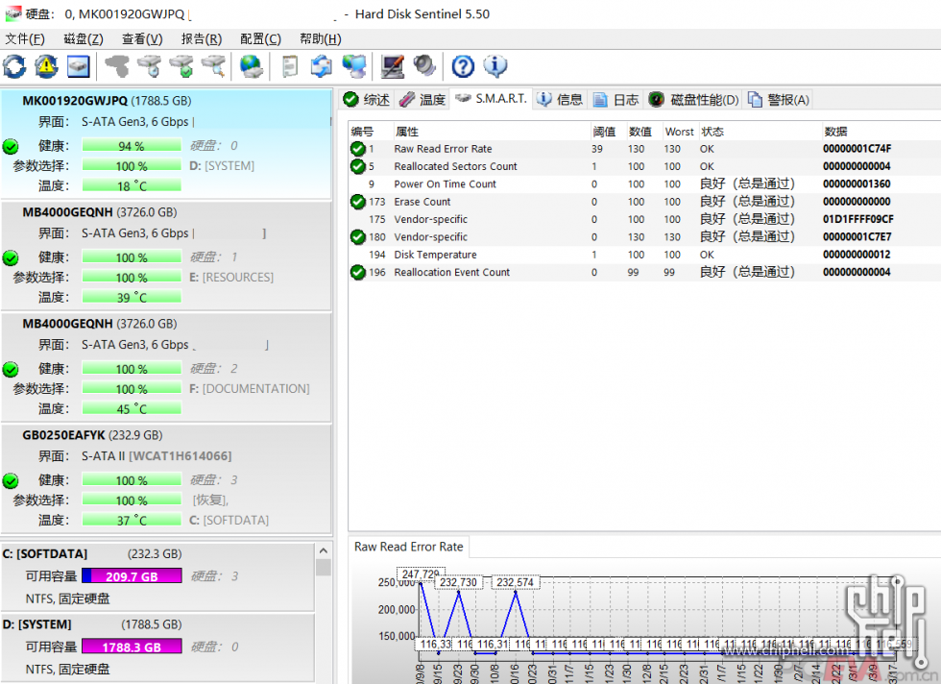Screen dimensions: 941x684
Task: Click the speaker toolbar icon
Action: coord(424,66)
